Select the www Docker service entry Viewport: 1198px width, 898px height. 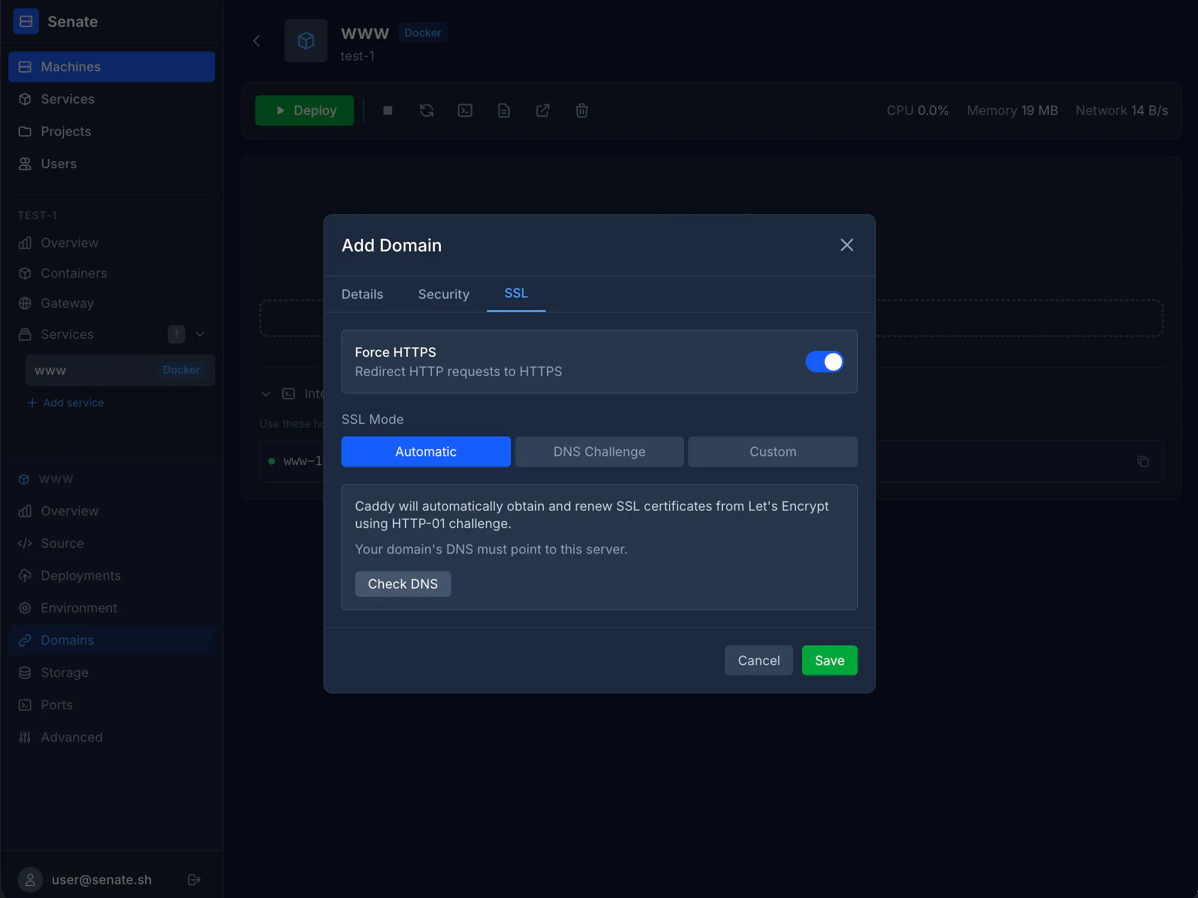pyautogui.click(x=120, y=370)
